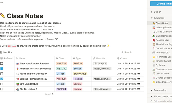Open the Reading List template icon
The height and width of the screenshot is (103, 172).
[x=154, y=40]
